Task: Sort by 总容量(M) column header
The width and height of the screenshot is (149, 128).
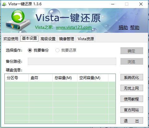Action: coord(65,78)
